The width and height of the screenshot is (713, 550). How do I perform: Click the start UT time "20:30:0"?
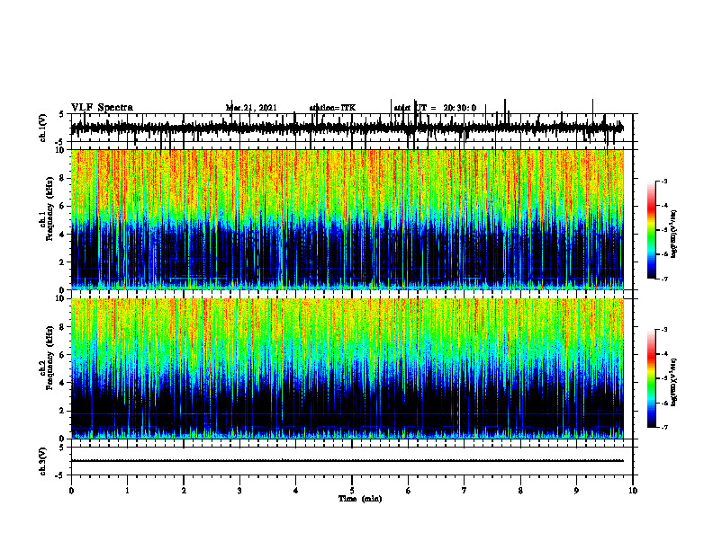460,108
